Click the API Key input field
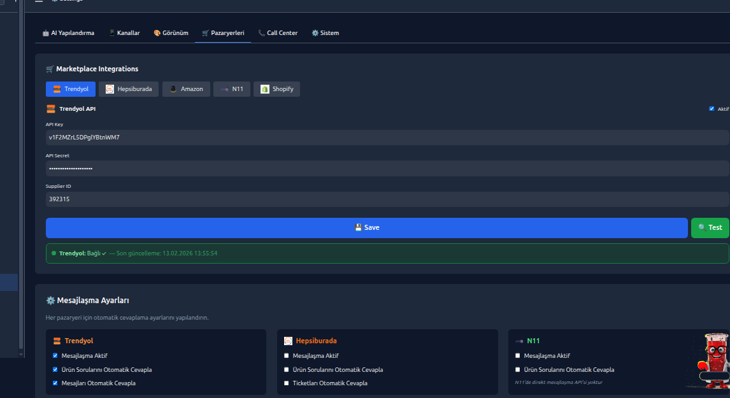The image size is (730, 398). (x=255, y=137)
